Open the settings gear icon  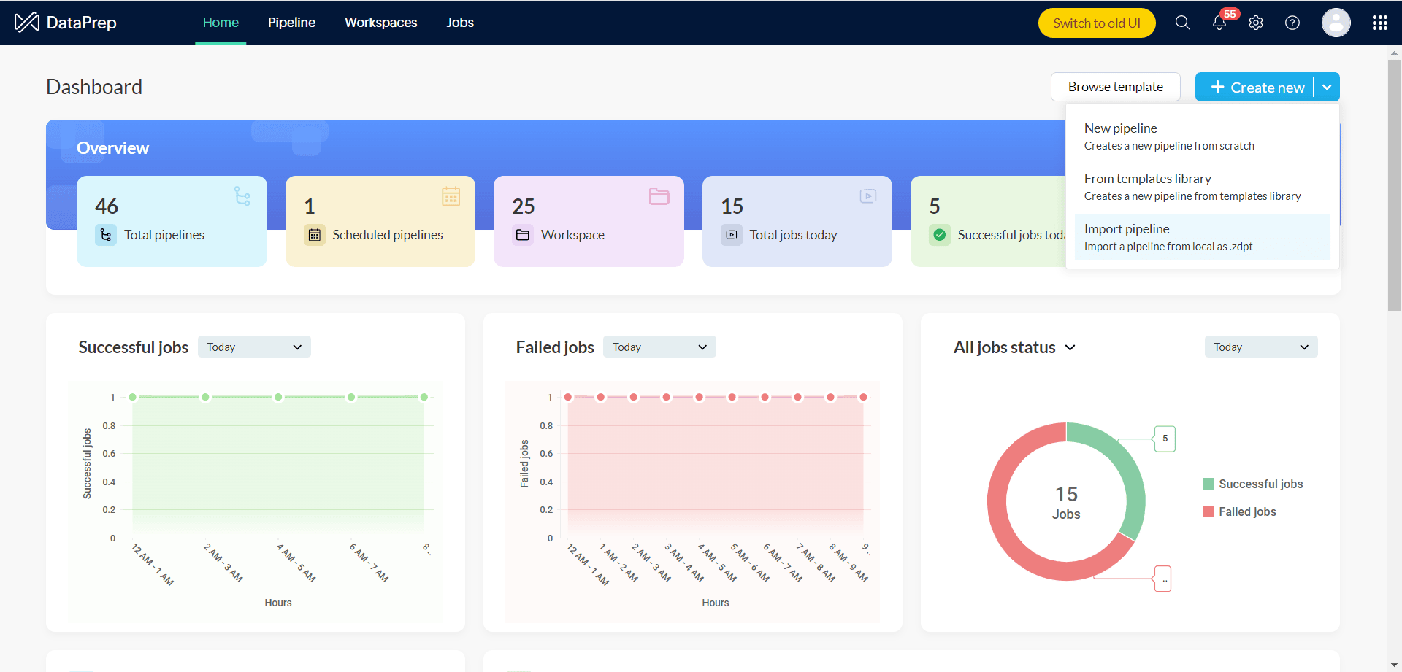pyautogui.click(x=1256, y=23)
